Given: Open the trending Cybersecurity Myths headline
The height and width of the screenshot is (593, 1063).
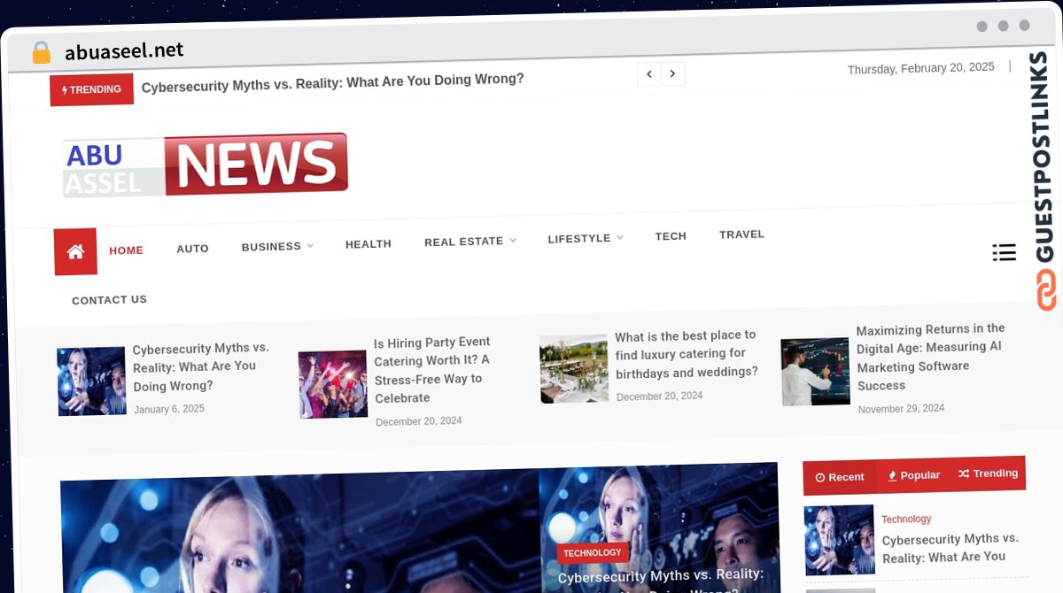Looking at the screenshot, I should click(333, 81).
